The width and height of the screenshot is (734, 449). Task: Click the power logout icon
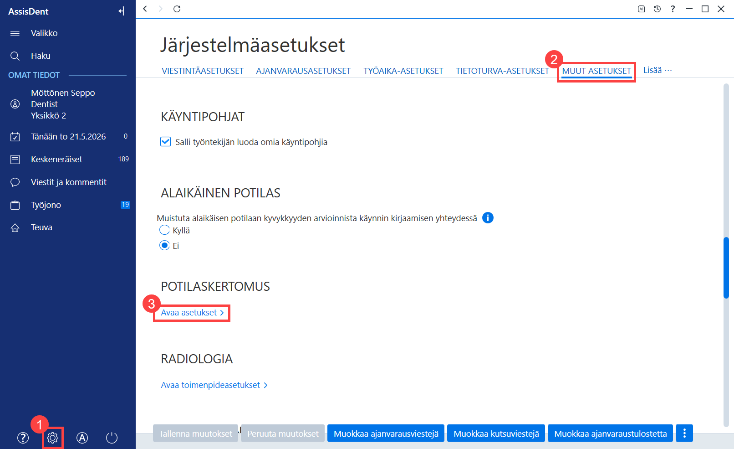click(x=112, y=438)
